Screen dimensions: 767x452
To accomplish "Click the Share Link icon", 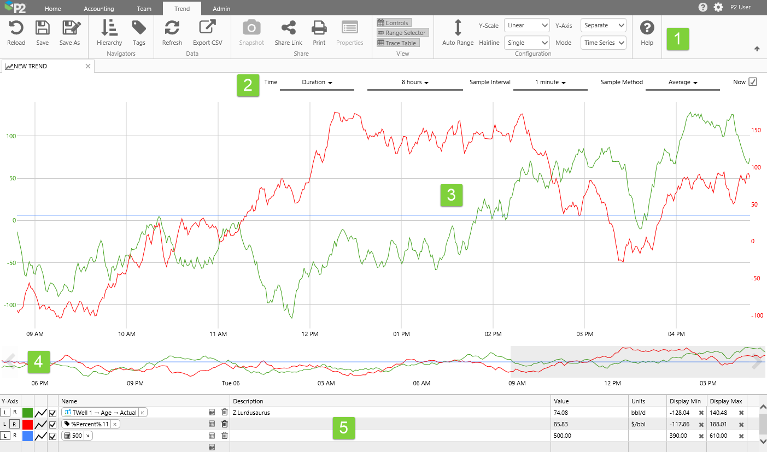I will tap(288, 28).
